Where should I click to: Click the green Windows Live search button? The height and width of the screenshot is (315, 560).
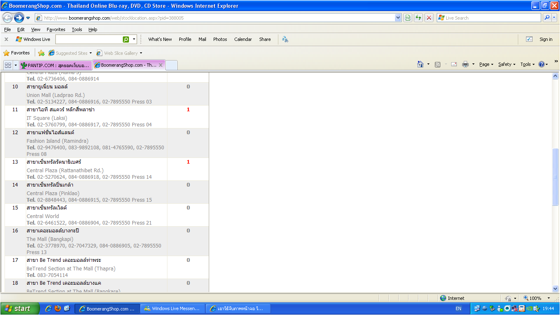(126, 39)
